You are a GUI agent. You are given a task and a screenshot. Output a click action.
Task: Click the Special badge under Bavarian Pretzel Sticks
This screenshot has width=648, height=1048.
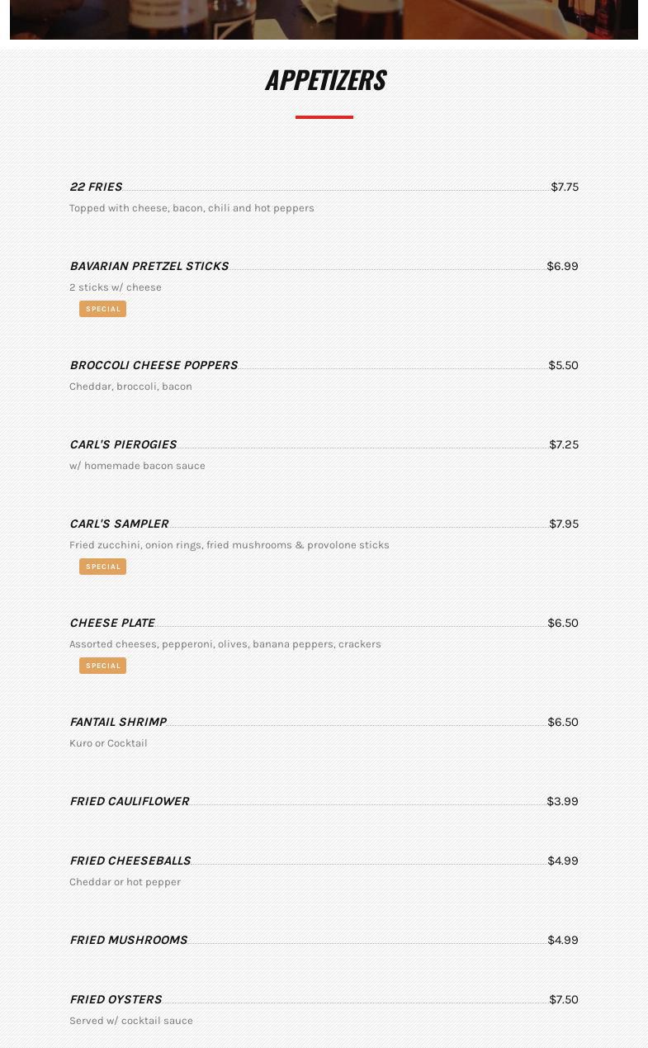[103, 309]
